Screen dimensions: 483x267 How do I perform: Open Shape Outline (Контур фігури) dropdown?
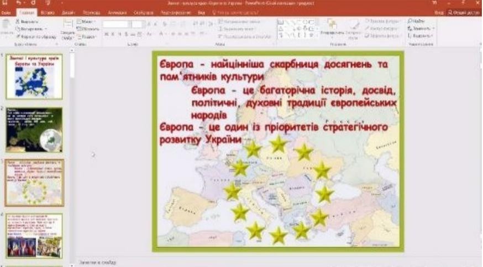point(382,28)
